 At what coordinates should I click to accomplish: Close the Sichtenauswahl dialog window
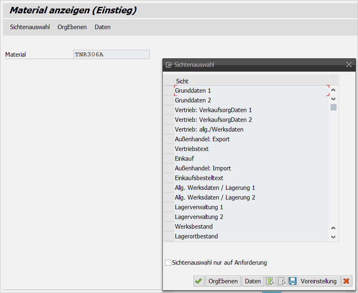coord(349,64)
